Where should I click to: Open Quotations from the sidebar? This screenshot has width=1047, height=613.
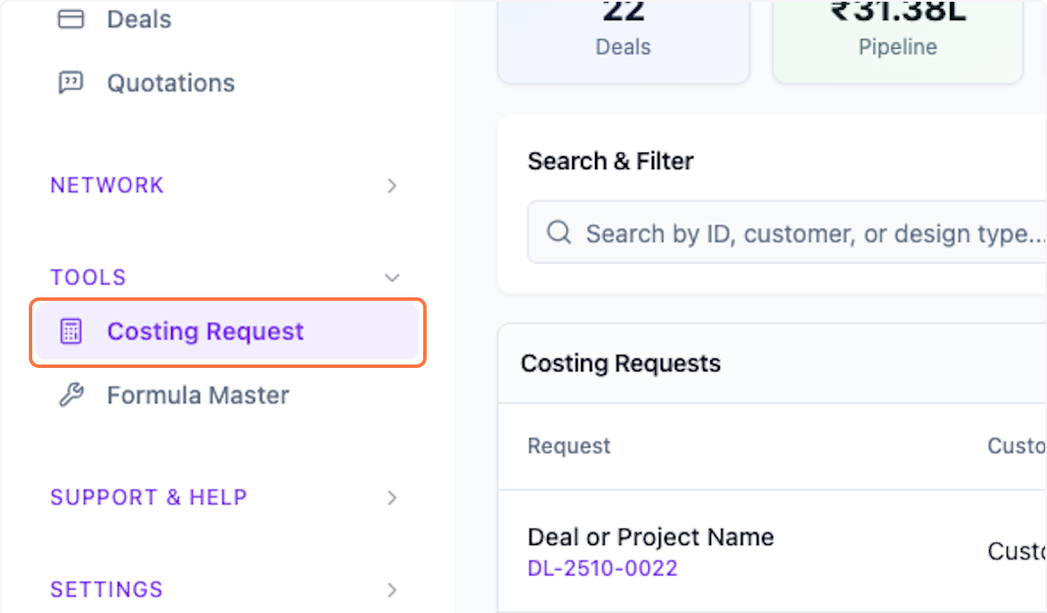(171, 83)
